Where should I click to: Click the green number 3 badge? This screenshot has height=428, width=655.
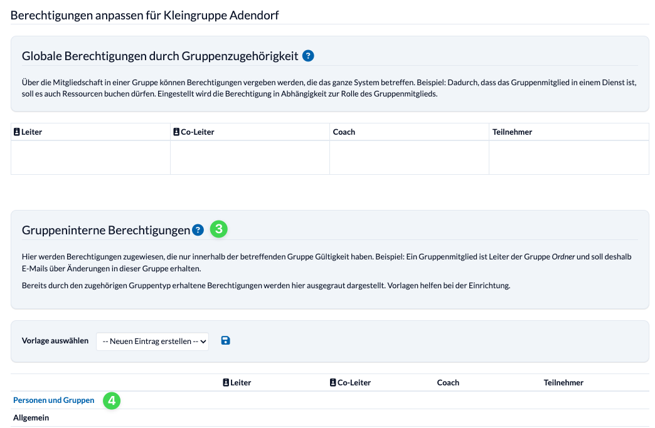[x=218, y=229]
